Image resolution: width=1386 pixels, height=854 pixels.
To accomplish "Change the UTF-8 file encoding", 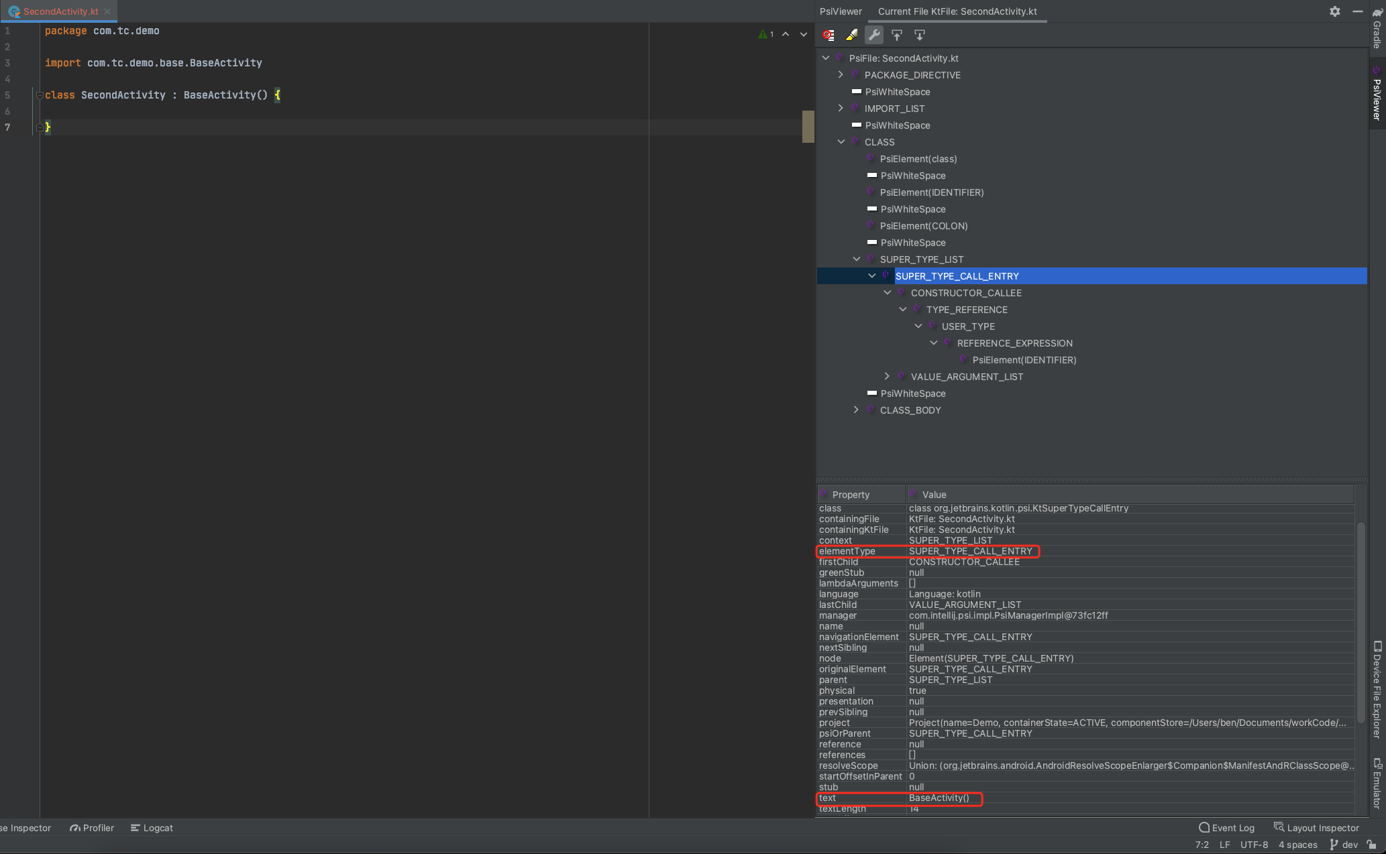I will click(x=1254, y=845).
